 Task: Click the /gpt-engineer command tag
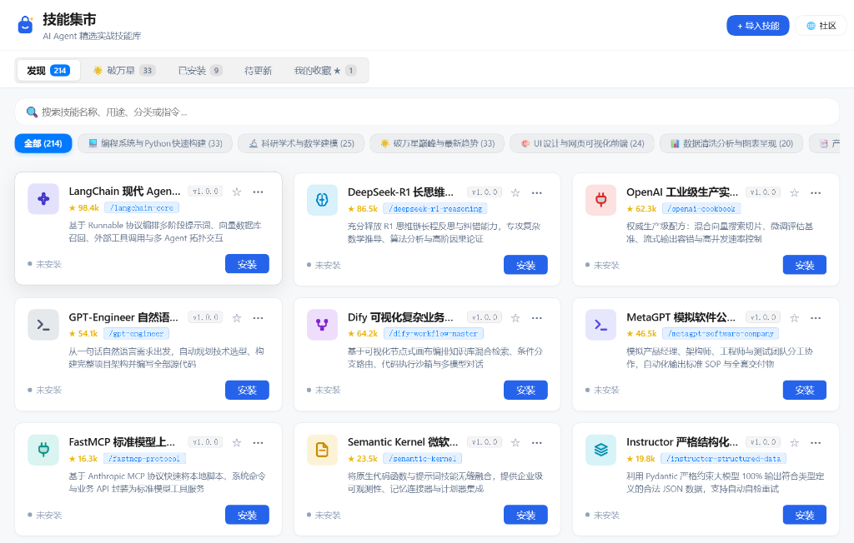coord(136,333)
